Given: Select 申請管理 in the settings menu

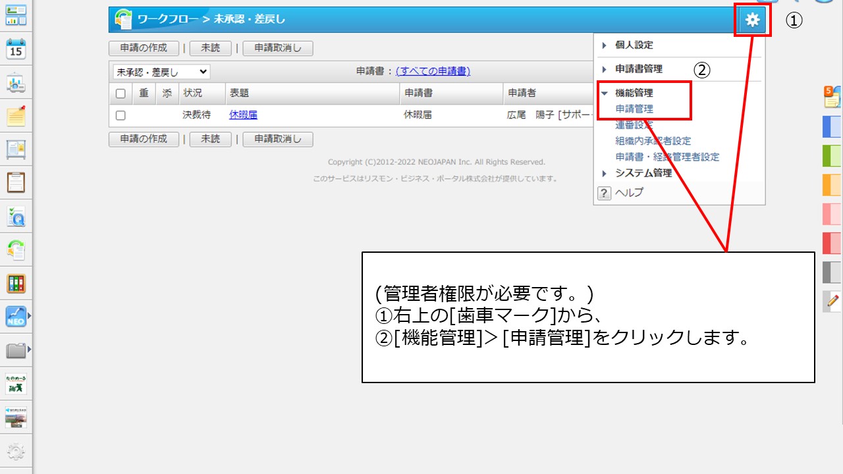Looking at the screenshot, I should [x=634, y=109].
